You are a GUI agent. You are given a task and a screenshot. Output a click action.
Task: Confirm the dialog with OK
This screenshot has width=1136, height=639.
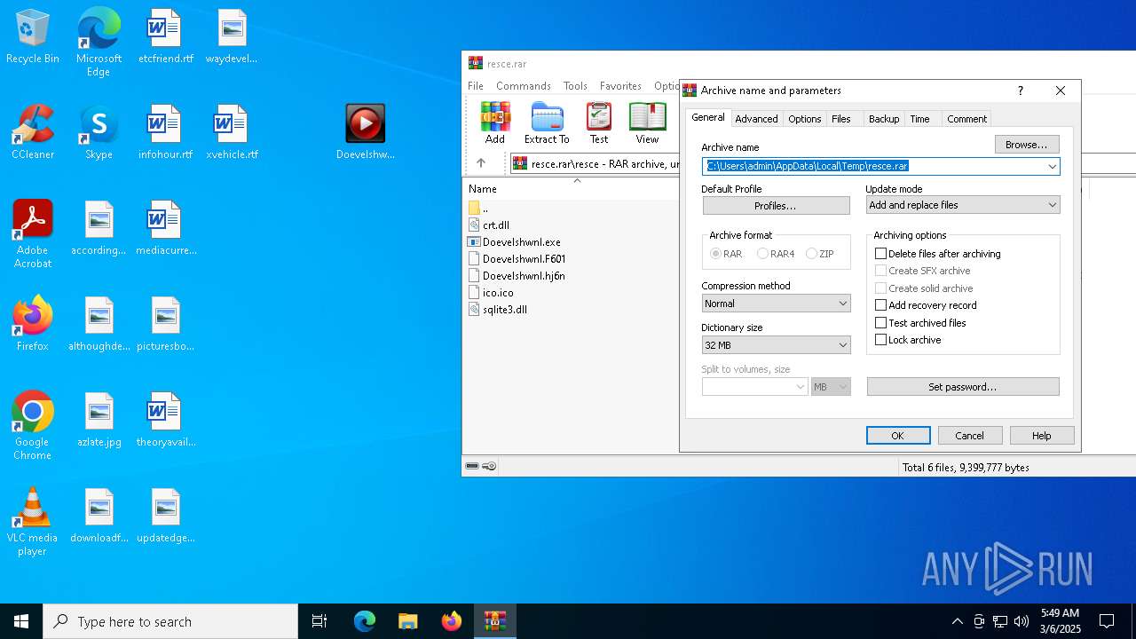pos(898,436)
